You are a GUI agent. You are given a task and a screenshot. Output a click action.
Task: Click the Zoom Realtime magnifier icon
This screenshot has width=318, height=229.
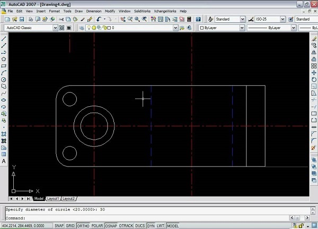click(130, 19)
